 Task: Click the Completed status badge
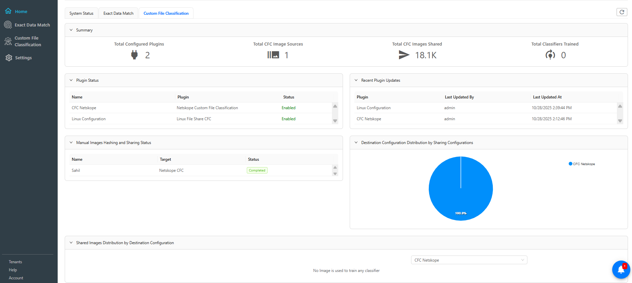coord(257,170)
